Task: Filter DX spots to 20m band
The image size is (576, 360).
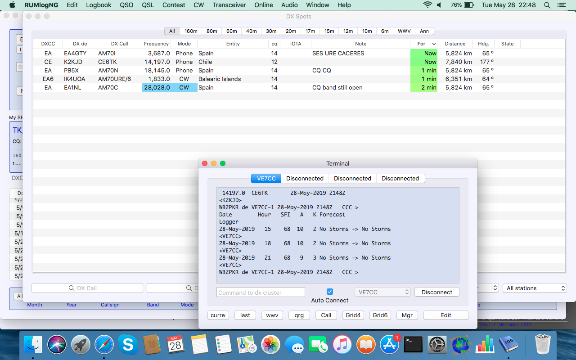Action: point(291,31)
